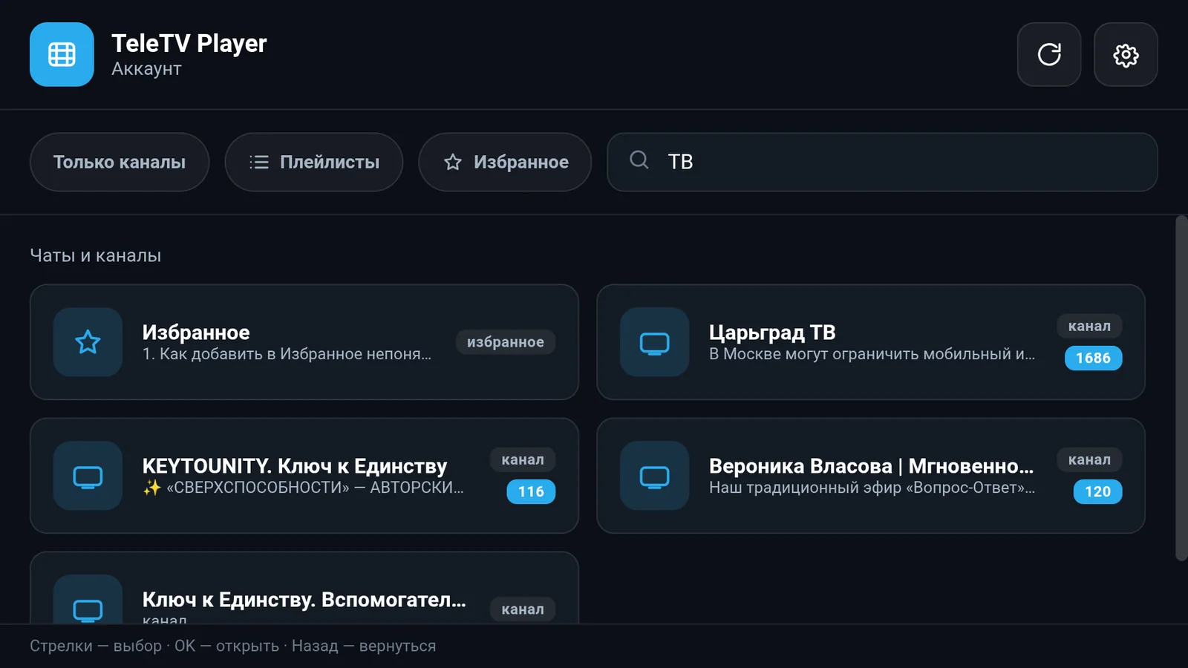The image size is (1188, 668).
Task: Click preview text 'Наш традиционный эфир…'
Action: click(872, 488)
